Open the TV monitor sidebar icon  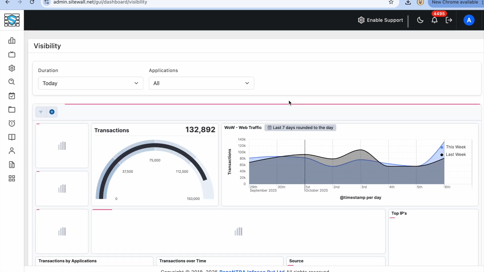[x=12, y=54]
